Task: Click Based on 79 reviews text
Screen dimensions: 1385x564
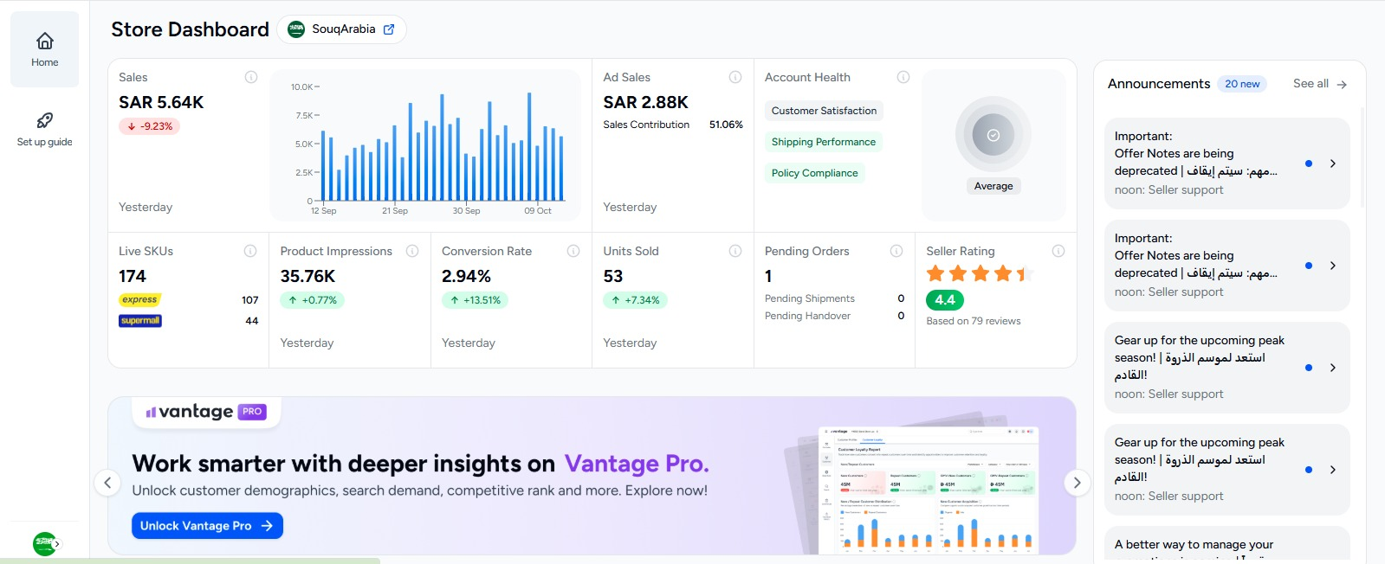Action: pos(974,321)
